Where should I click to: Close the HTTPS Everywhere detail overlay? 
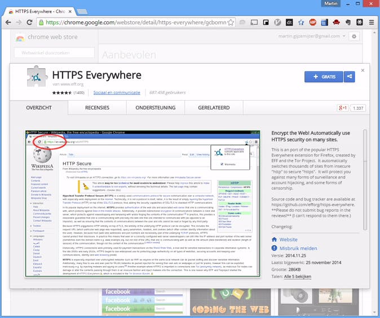[363, 70]
